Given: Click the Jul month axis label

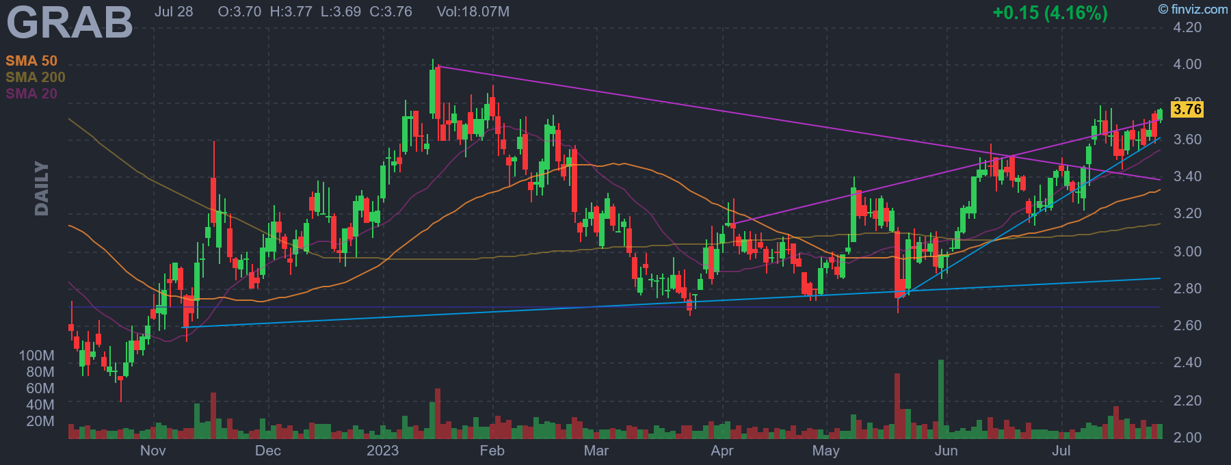Looking at the screenshot, I should (1061, 451).
